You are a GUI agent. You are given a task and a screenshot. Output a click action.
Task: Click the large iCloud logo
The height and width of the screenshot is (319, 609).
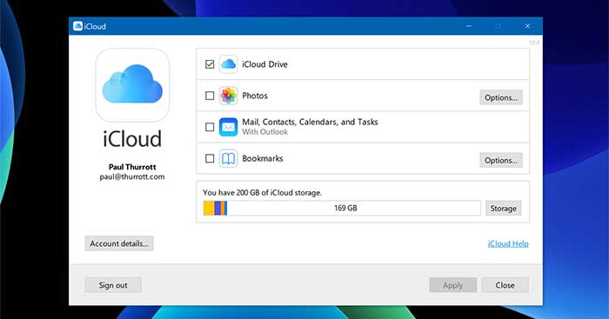click(132, 84)
